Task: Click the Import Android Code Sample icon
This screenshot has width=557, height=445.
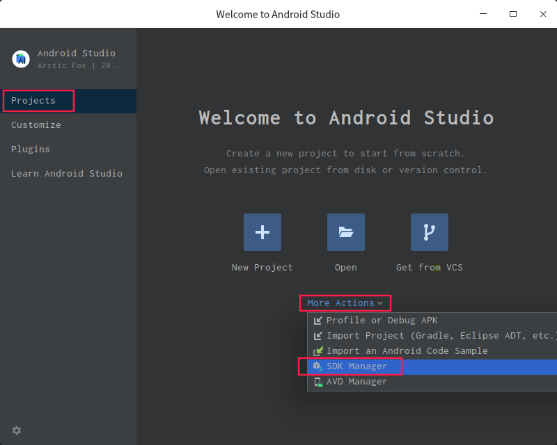Action: 318,351
